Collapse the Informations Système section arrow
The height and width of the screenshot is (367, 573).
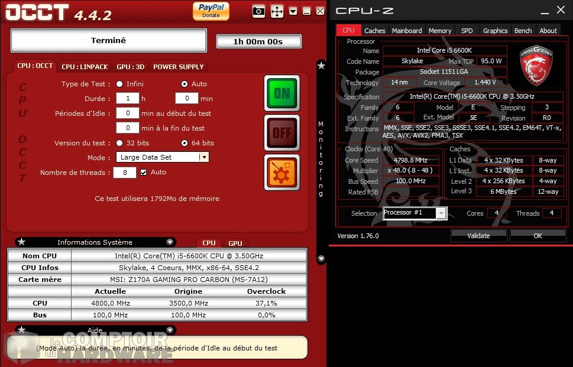(x=170, y=242)
